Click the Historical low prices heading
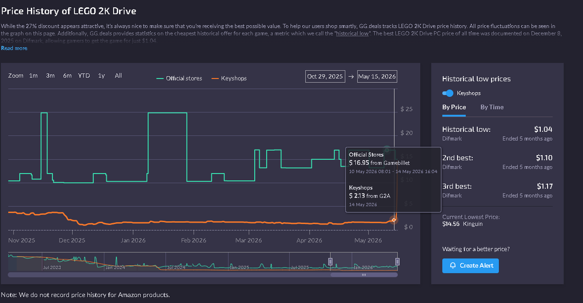 (476, 79)
